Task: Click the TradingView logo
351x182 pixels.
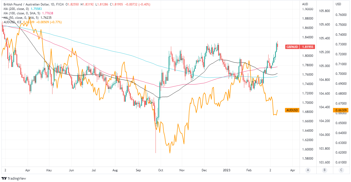Action: pos(4,179)
